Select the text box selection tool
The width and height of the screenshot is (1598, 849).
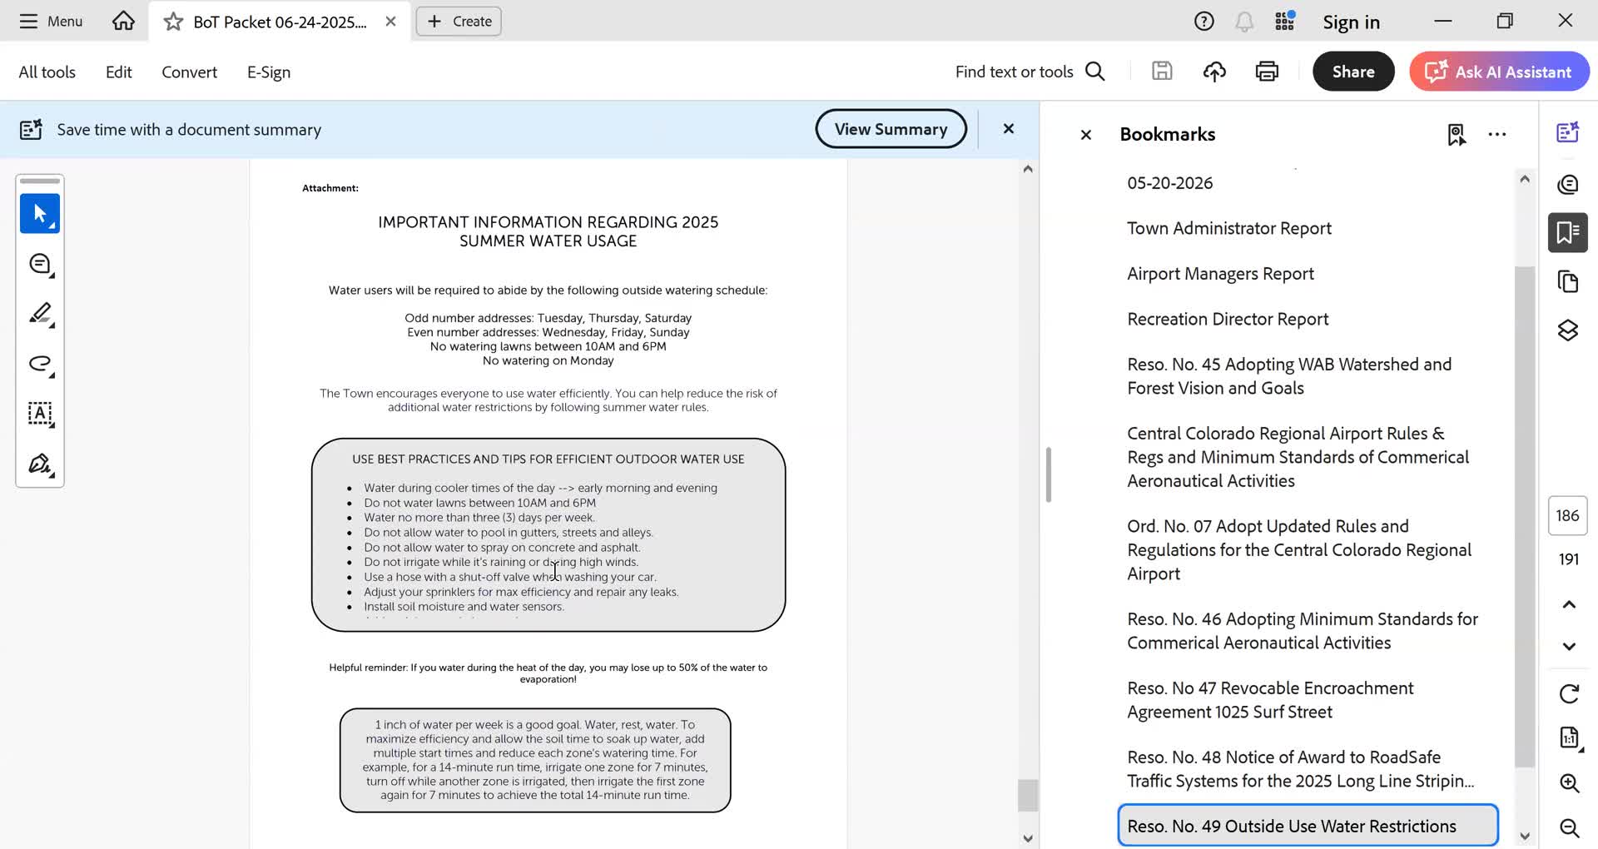click(x=39, y=414)
